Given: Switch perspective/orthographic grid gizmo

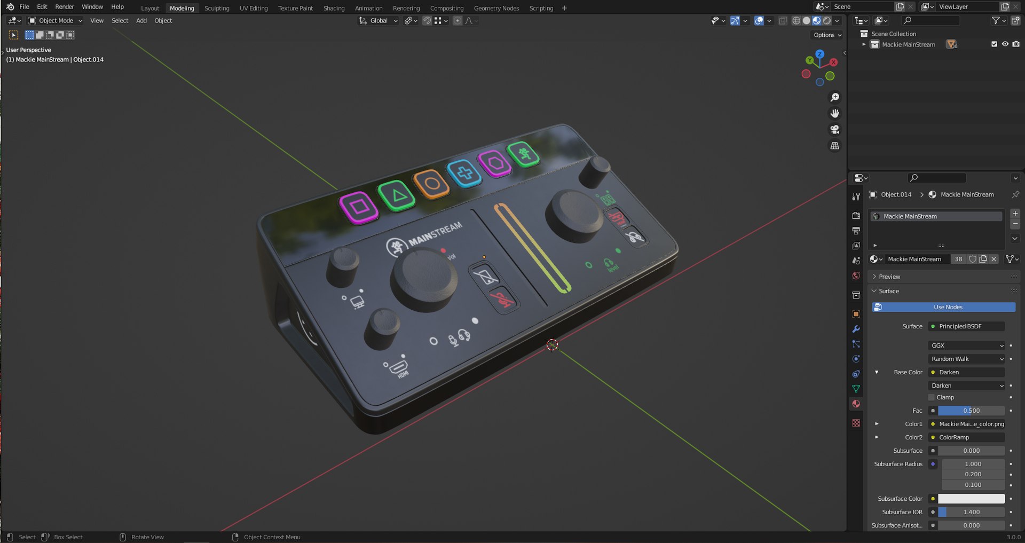Looking at the screenshot, I should (x=834, y=145).
